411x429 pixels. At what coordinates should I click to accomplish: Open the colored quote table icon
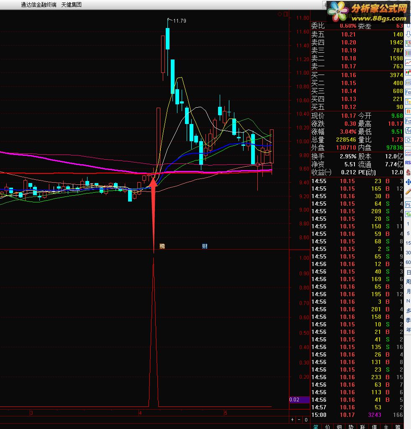coord(408,44)
